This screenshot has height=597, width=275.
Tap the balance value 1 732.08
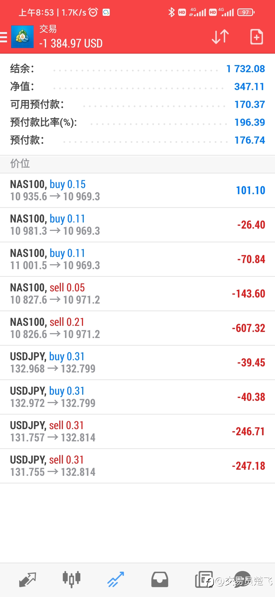tap(246, 69)
